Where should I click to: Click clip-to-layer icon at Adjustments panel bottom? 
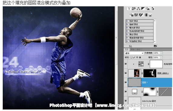155,46
